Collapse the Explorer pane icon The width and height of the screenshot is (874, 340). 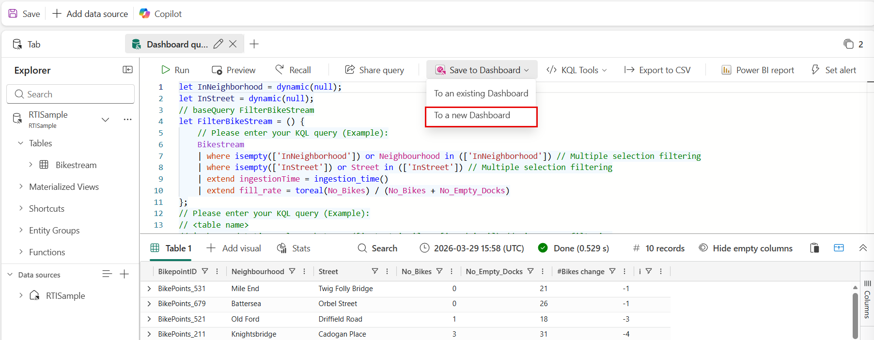[127, 70]
